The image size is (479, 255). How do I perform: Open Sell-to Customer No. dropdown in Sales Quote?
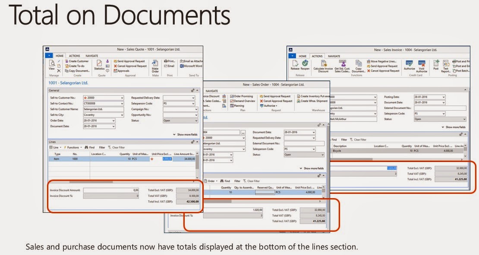(122, 98)
